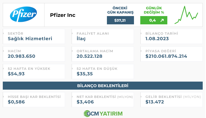Click the 52 Hafta En Düşük $35,35 card
Viewport: 206px width, 118px height.
pyautogui.click(x=103, y=72)
